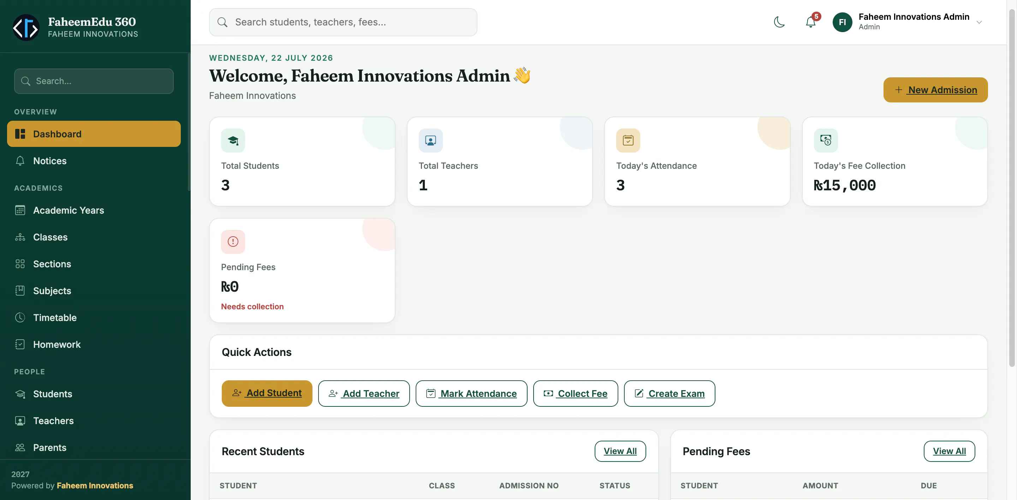This screenshot has height=500, width=1017.
Task: Click the Add Teacher quick action
Action: [x=364, y=393]
